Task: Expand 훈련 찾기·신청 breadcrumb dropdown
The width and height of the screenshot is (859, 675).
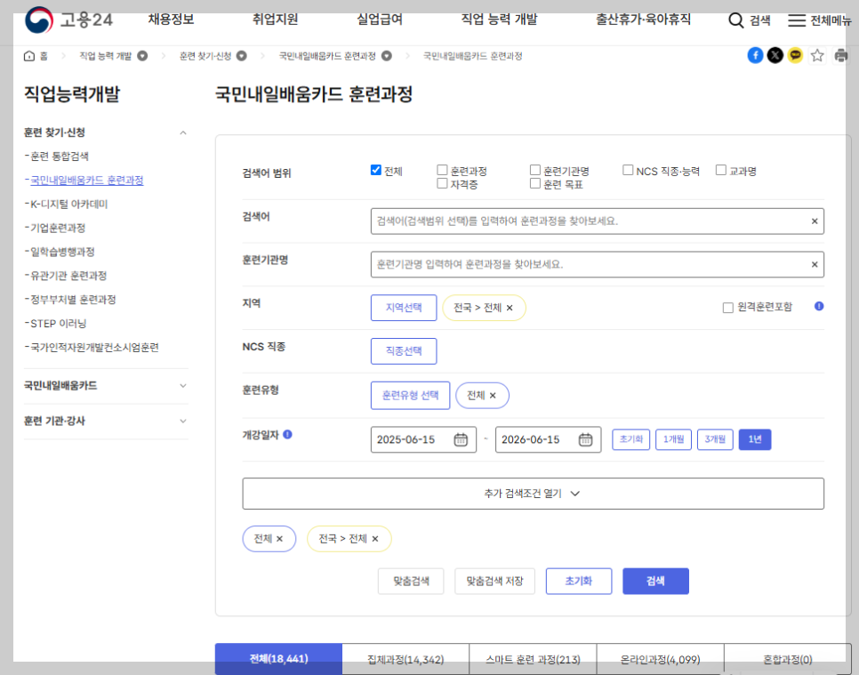Action: point(242,56)
